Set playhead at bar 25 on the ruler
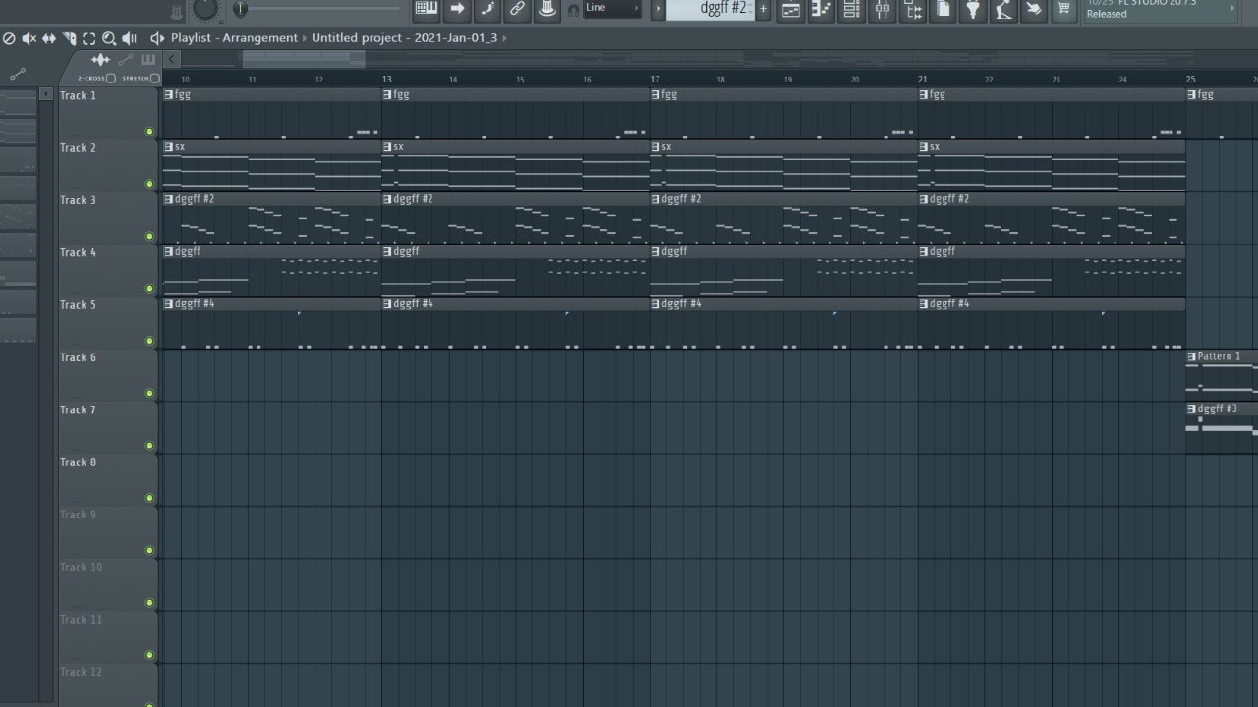The height and width of the screenshot is (707, 1258). point(1191,79)
